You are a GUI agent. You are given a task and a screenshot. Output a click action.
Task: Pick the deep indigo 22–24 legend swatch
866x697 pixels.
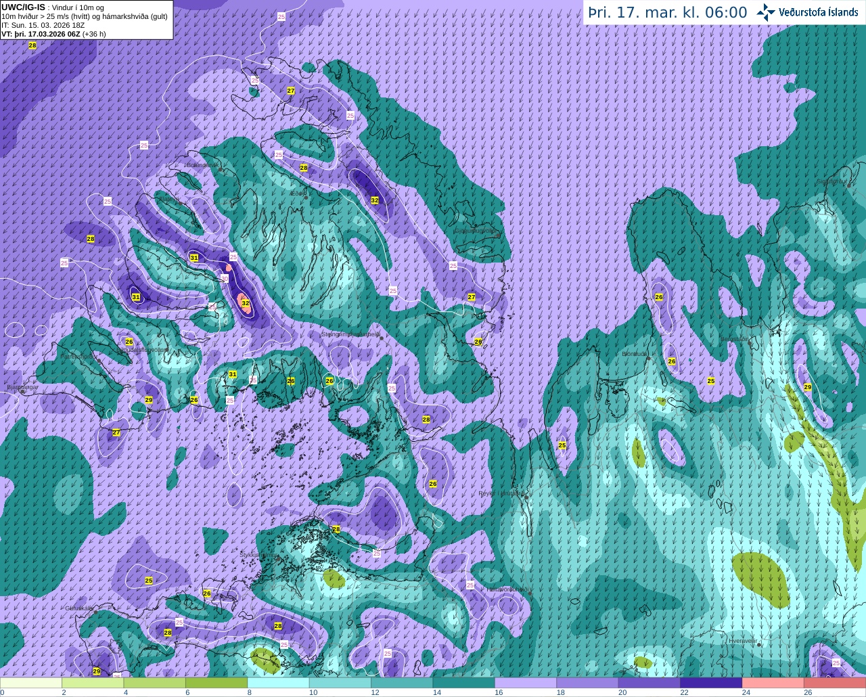tap(711, 683)
